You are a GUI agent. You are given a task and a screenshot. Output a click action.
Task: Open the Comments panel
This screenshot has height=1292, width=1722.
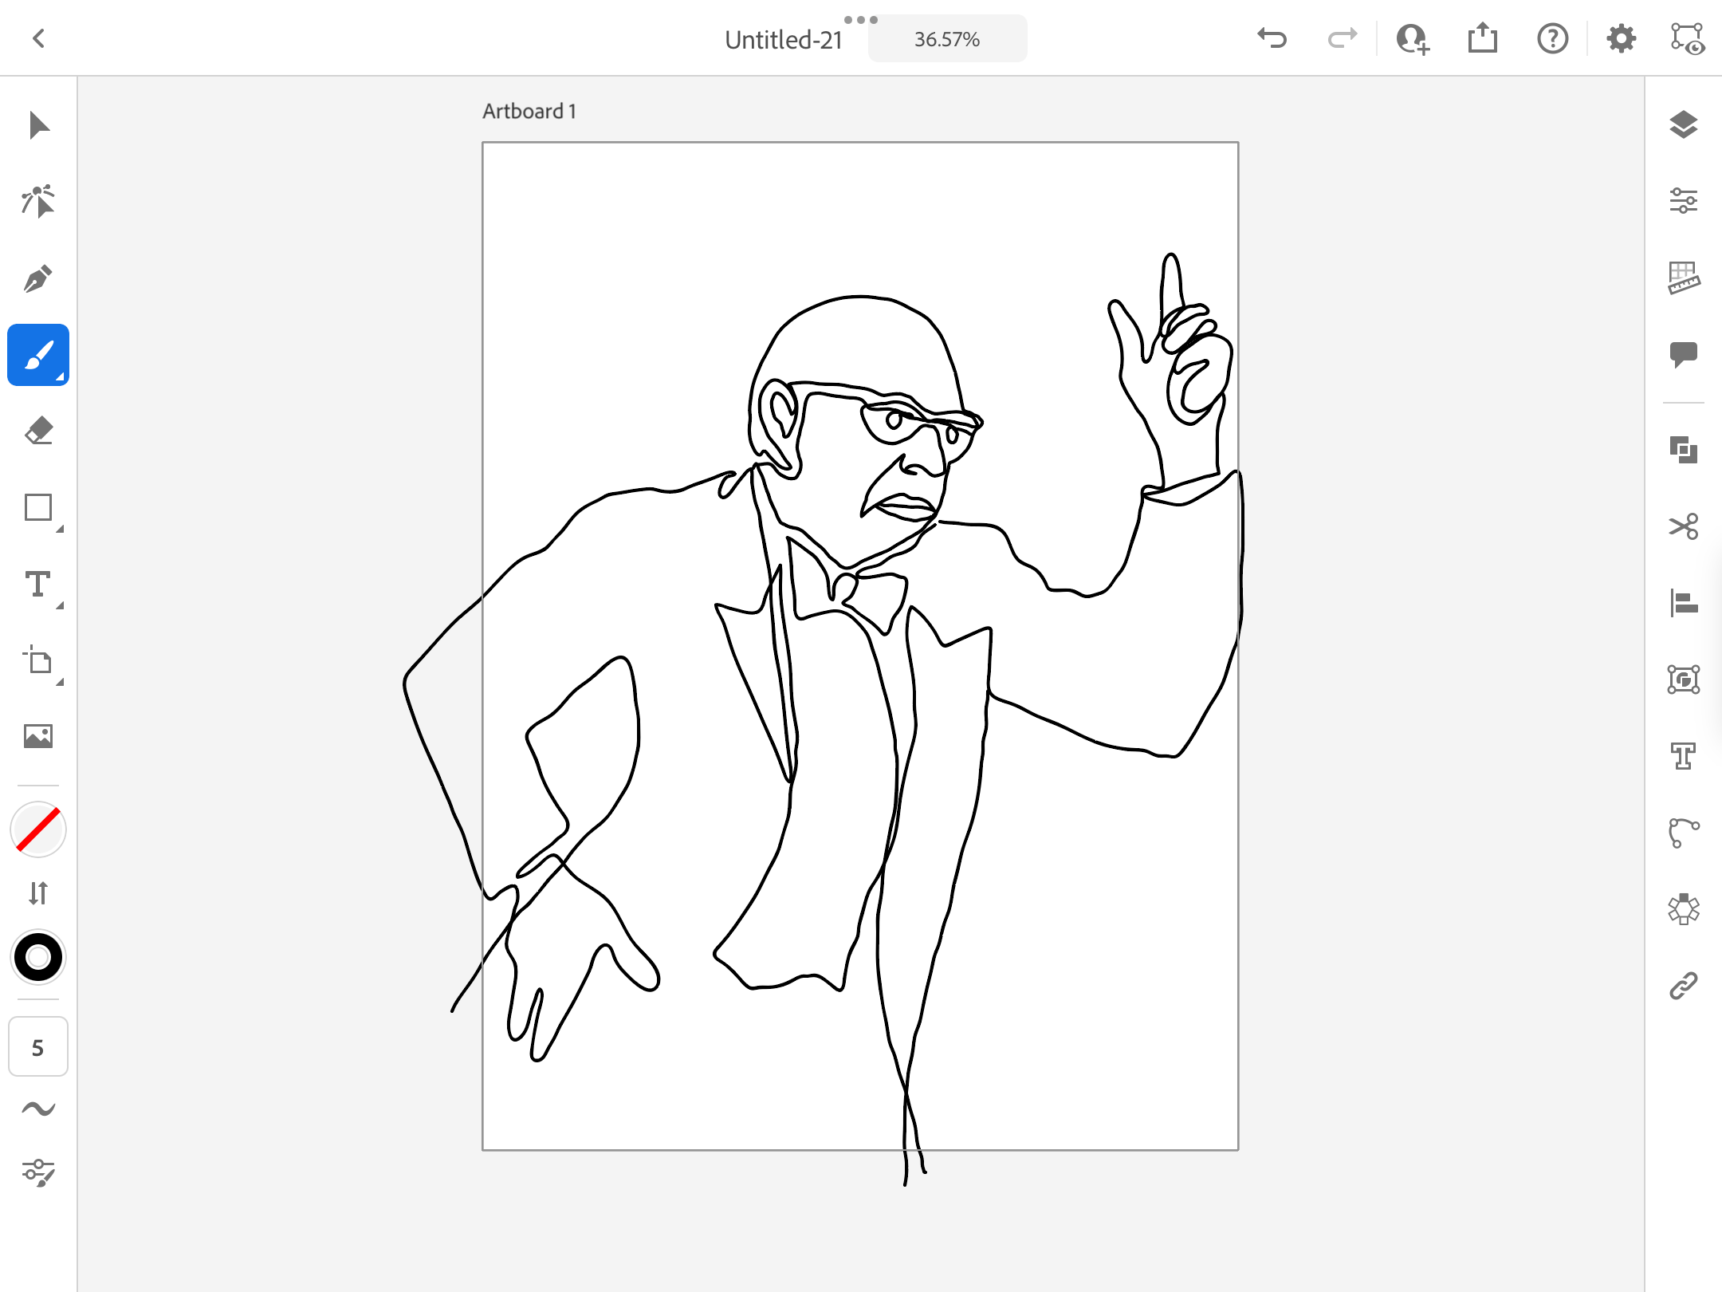(x=1683, y=354)
